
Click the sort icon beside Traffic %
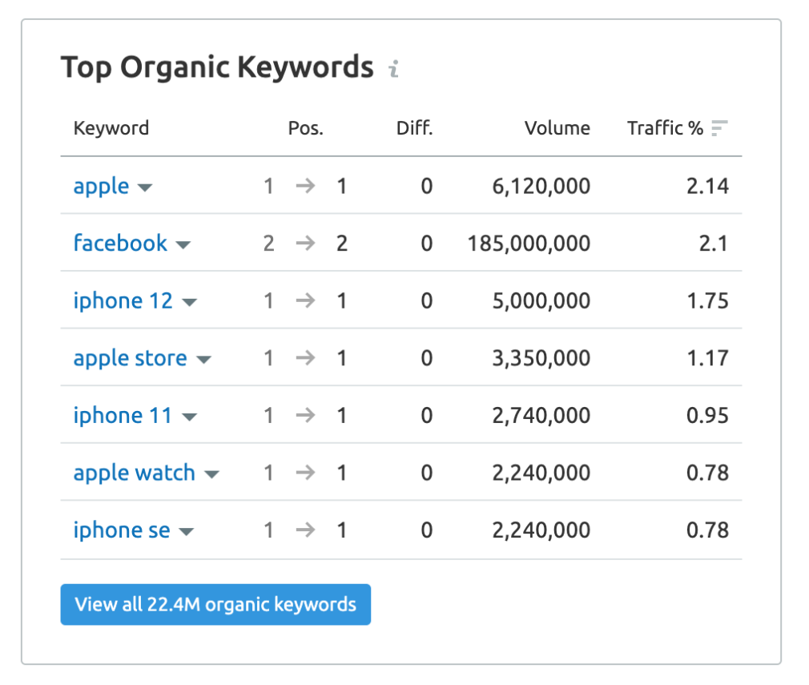[x=719, y=127]
